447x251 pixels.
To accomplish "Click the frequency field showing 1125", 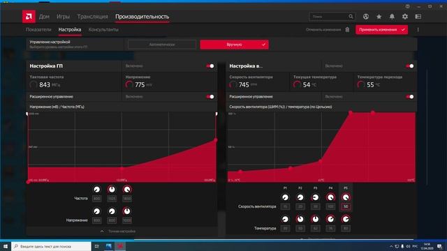I will (112, 199).
